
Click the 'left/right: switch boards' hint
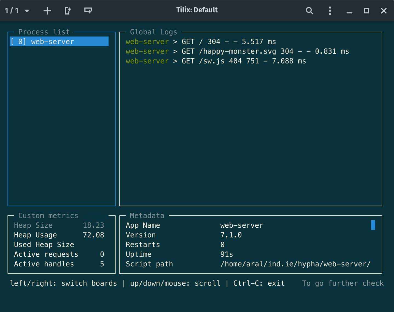(x=64, y=283)
